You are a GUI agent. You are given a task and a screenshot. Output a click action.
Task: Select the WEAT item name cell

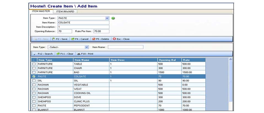pyautogui.click(x=91, y=89)
